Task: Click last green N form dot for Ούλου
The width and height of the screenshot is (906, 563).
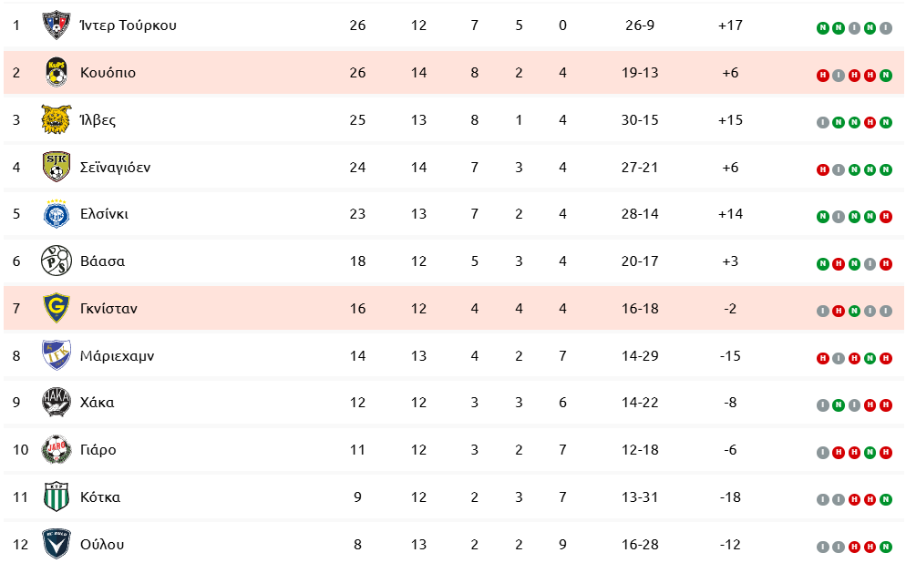Action: (885, 547)
